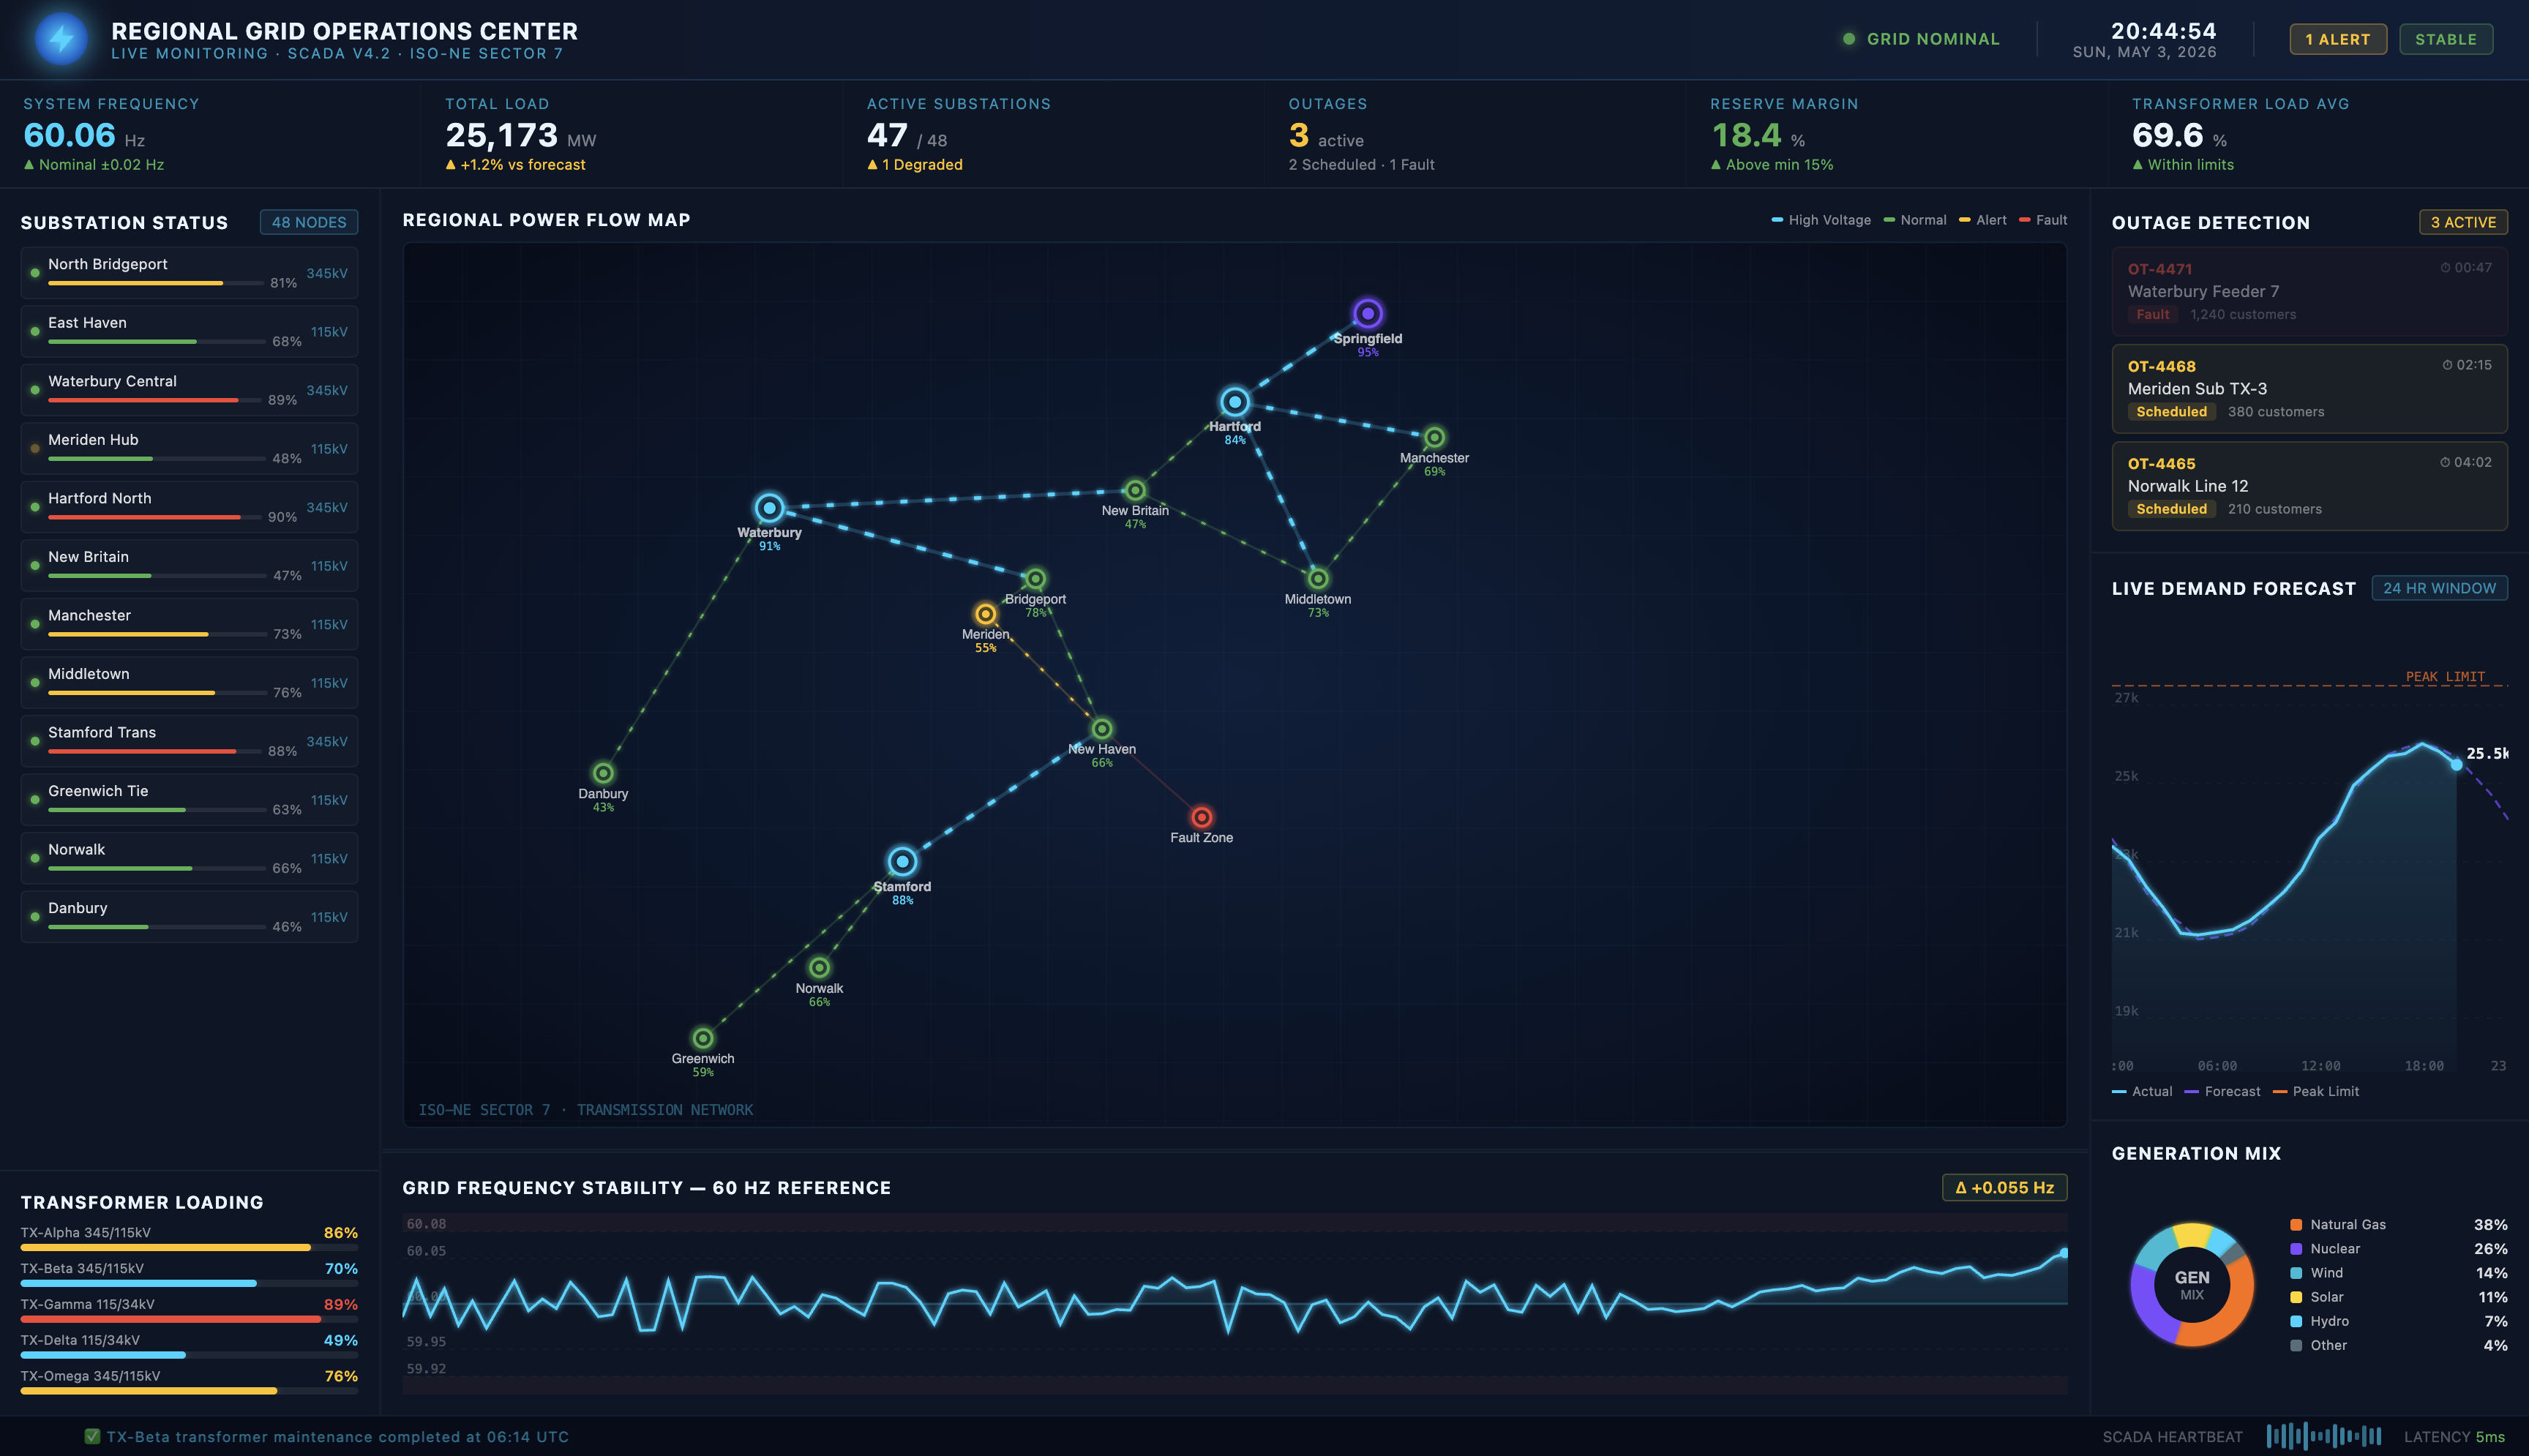Click the TX-Delta 115/34kV load bar

coord(189,1355)
